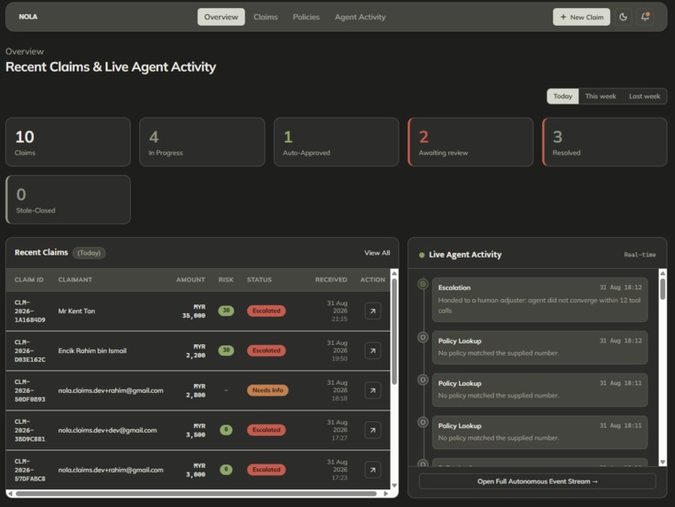Sort by RISK column header

226,280
